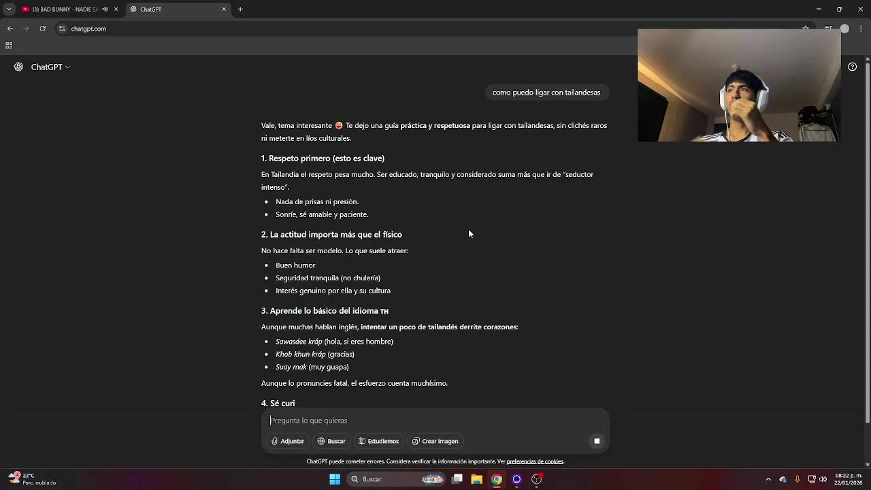Click the Crear imagen button
This screenshot has width=871, height=490.
coord(435,441)
